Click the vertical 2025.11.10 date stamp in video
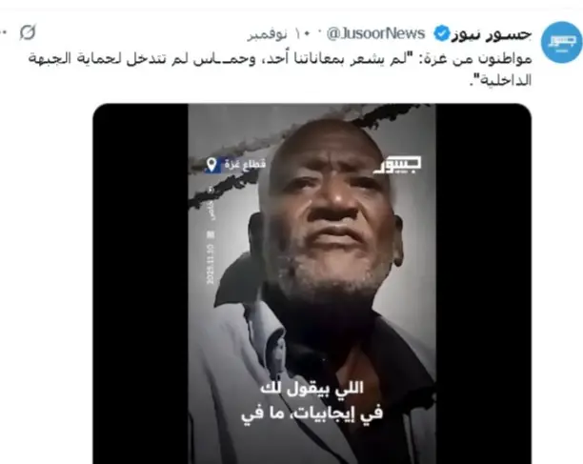 [x=211, y=264]
